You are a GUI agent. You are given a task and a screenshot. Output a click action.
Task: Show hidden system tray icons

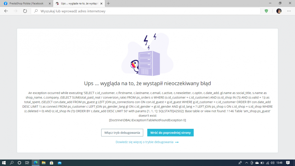246,163
